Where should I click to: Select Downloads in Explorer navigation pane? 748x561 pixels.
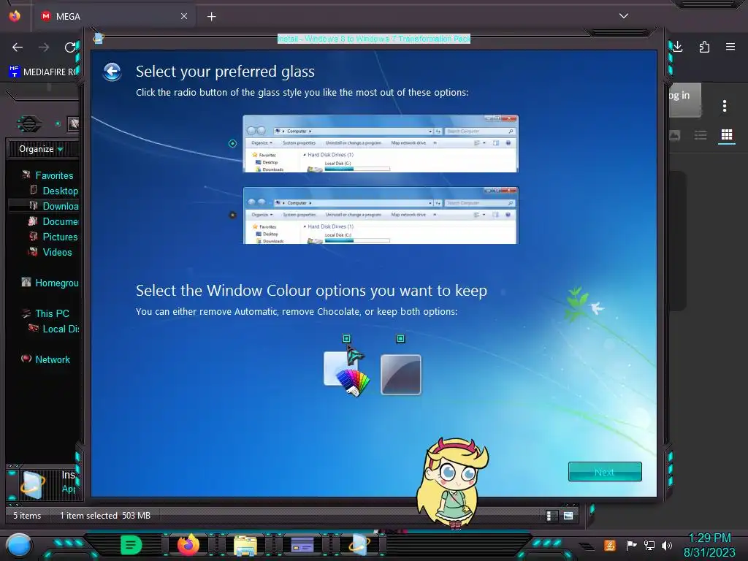coord(60,206)
